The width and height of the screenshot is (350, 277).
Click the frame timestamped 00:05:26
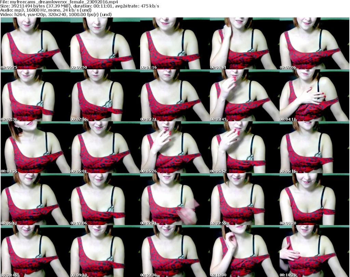tap(175, 148)
